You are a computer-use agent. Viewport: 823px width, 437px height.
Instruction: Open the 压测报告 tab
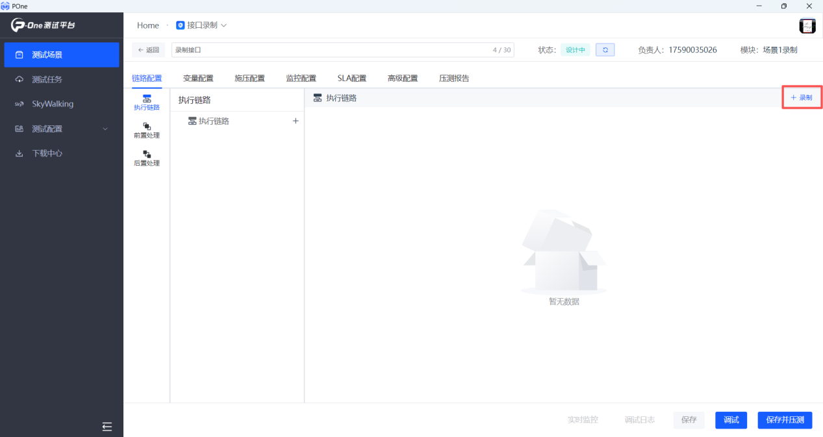454,79
